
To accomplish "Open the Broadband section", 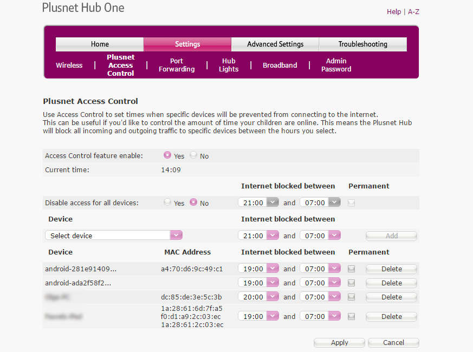I will [x=280, y=65].
